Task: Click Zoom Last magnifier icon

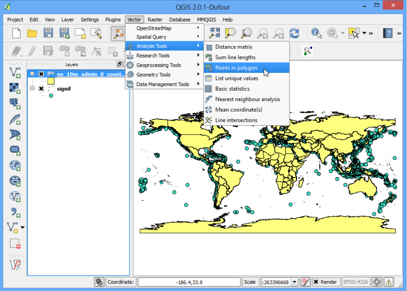Action: [263, 33]
